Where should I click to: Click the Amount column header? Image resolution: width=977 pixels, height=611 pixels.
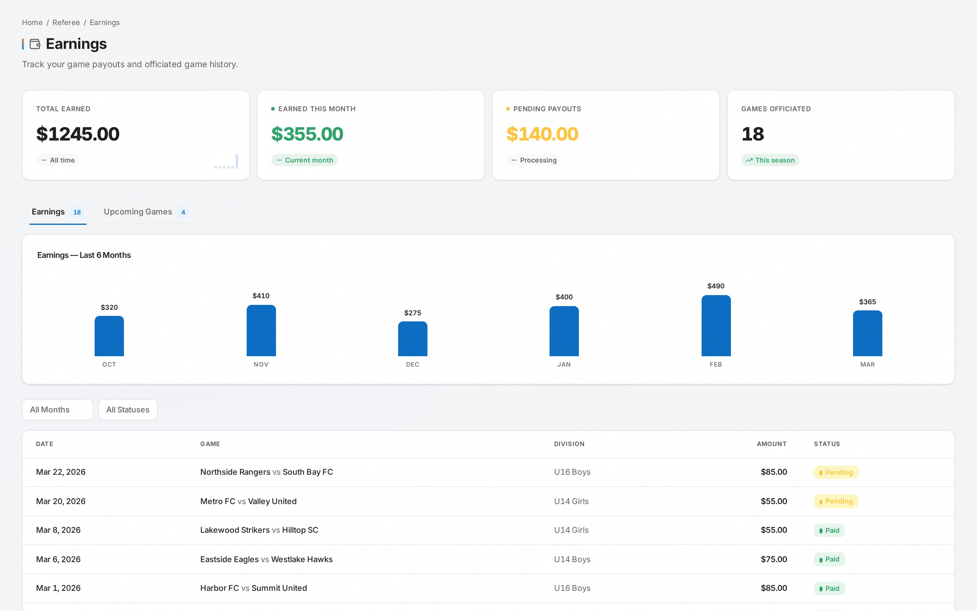pos(772,444)
